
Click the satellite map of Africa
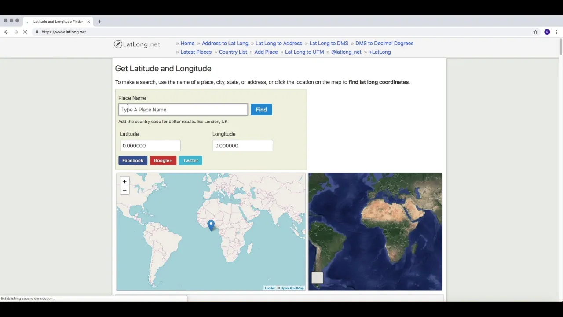375,232
